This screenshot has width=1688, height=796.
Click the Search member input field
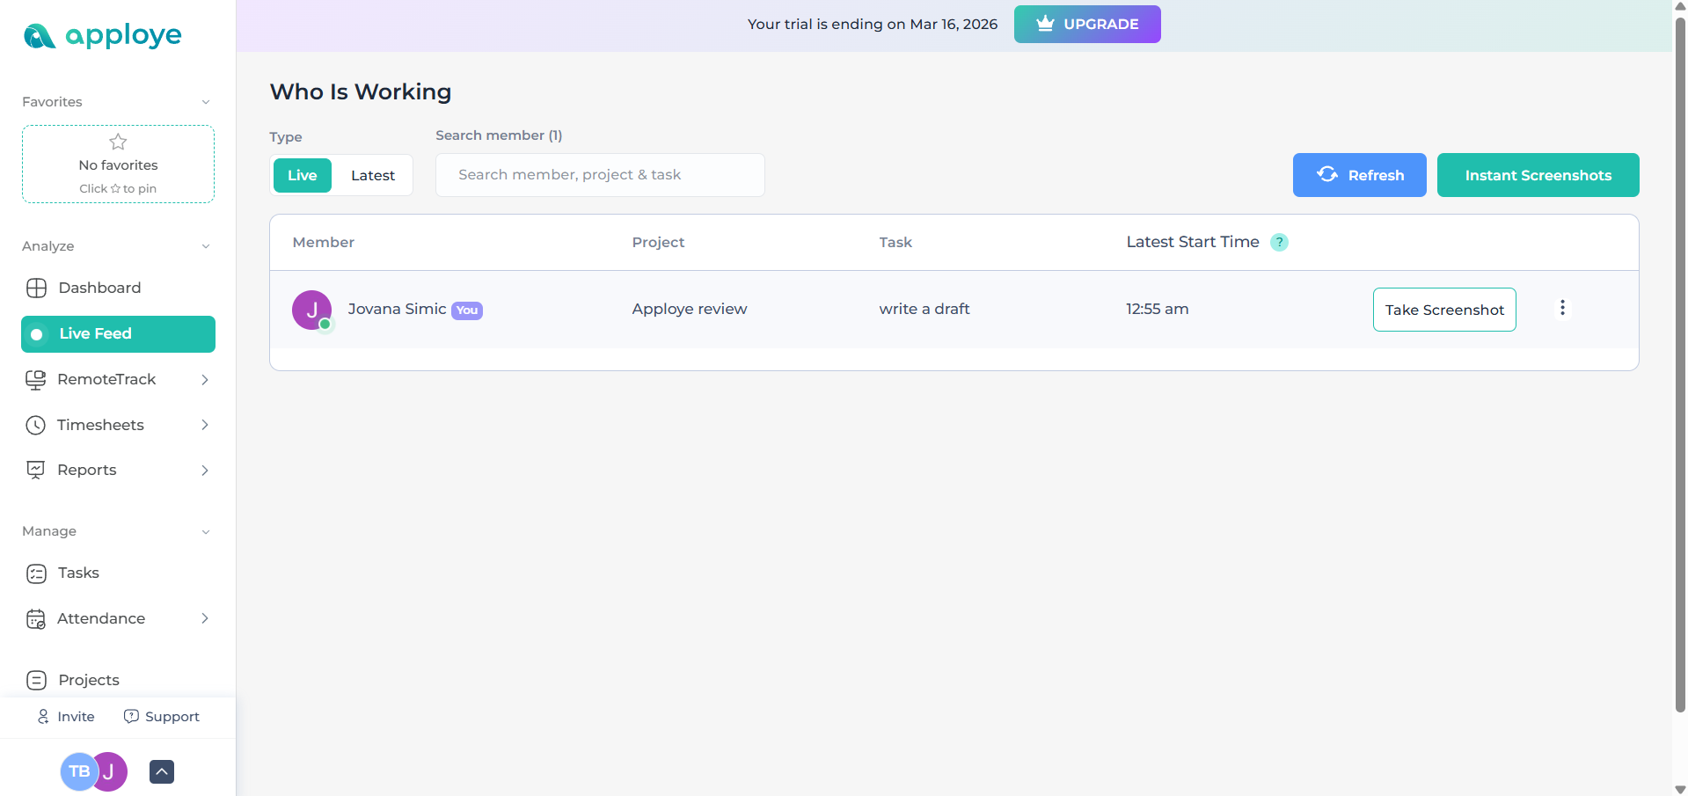pos(600,175)
